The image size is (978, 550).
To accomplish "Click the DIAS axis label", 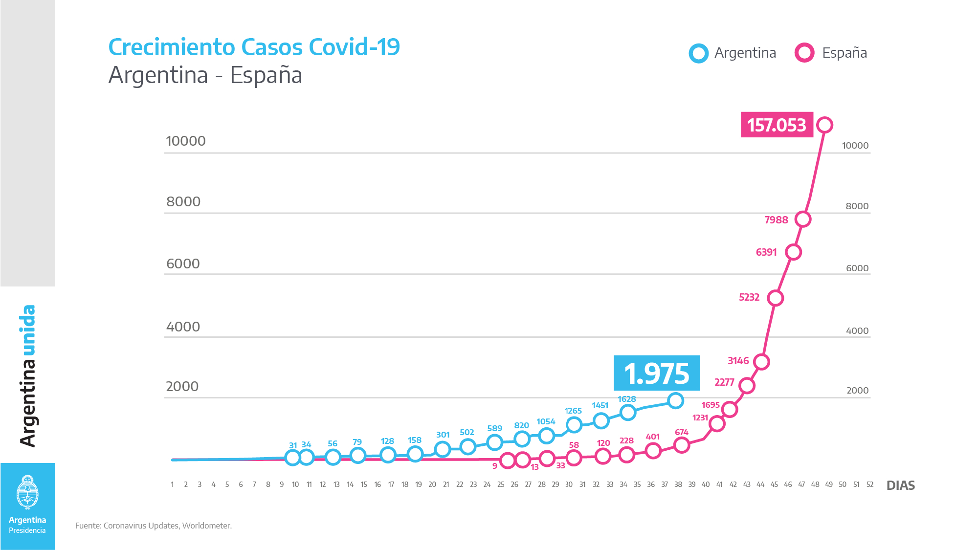I will 900,485.
